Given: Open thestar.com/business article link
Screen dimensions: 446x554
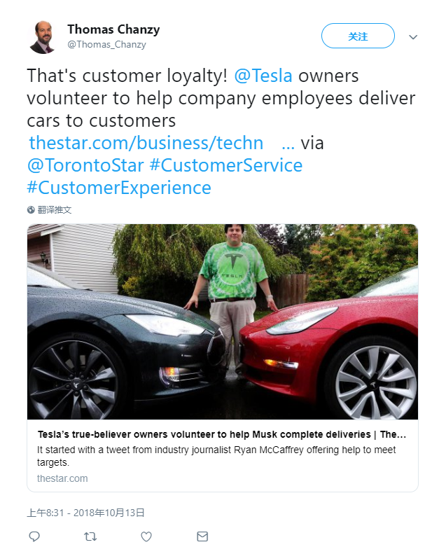Looking at the screenshot, I should (x=146, y=143).
